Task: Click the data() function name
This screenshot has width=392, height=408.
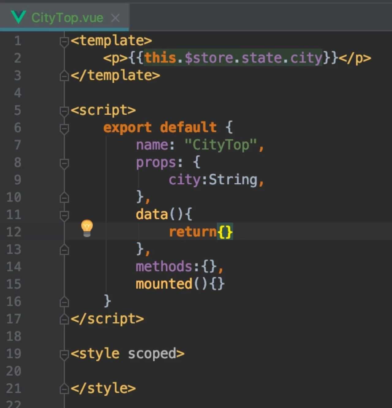Action: 152,214
